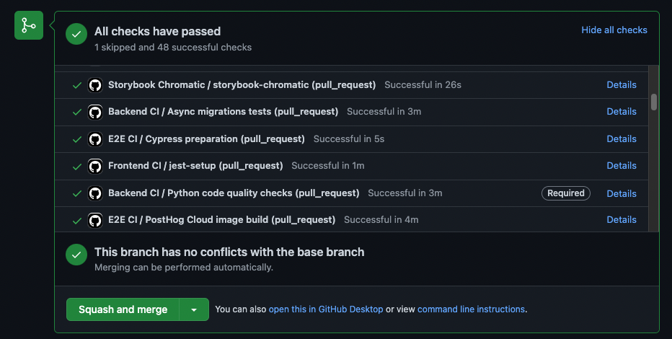Image resolution: width=672 pixels, height=339 pixels.
Task: Click the GitHub logo beside PostHog Cloud image build
Action: [94, 220]
